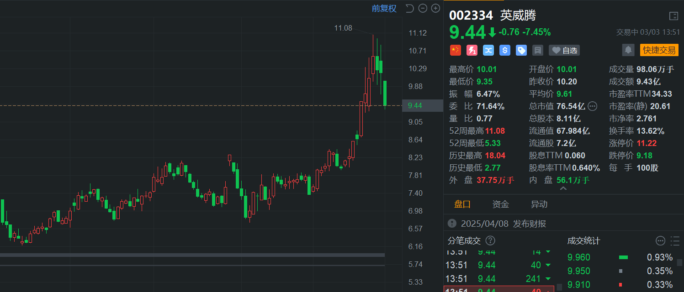Click the blue shuffle arrows icon

(x=488, y=50)
